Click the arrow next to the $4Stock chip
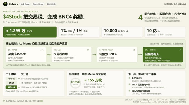189x105 pixels. [19, 87]
